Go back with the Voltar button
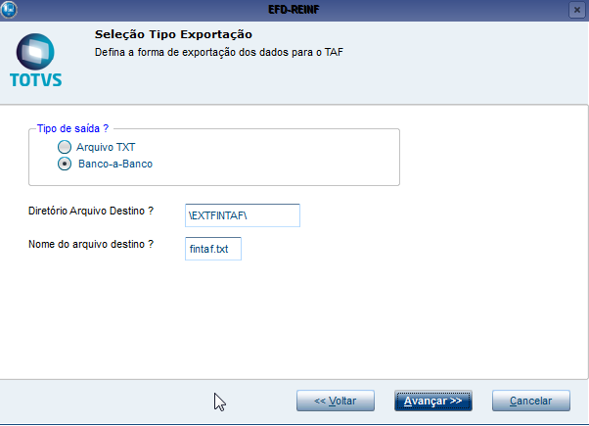 (335, 401)
